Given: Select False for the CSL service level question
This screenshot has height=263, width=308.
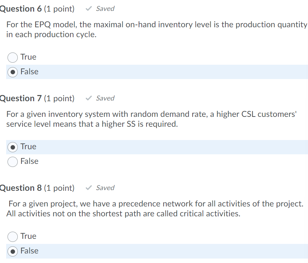Looking at the screenshot, I should (12, 161).
